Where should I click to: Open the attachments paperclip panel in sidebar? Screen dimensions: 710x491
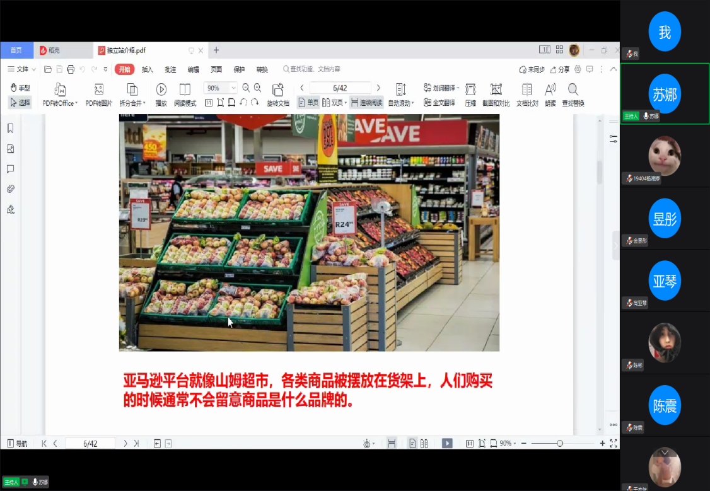point(11,189)
